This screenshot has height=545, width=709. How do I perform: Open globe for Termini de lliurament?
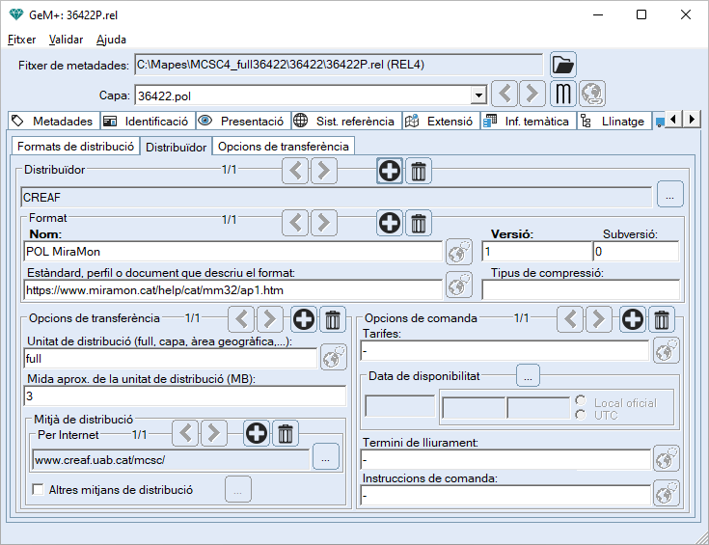666,458
